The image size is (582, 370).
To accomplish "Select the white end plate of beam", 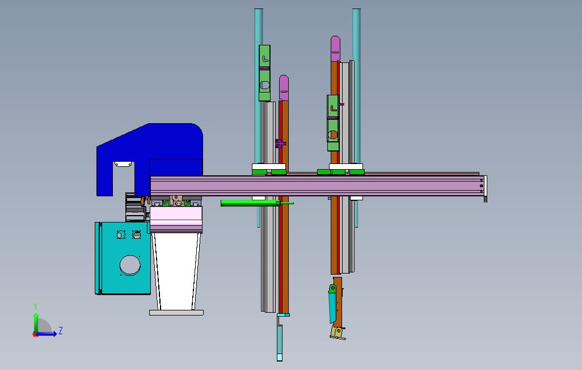I will 486,187.
